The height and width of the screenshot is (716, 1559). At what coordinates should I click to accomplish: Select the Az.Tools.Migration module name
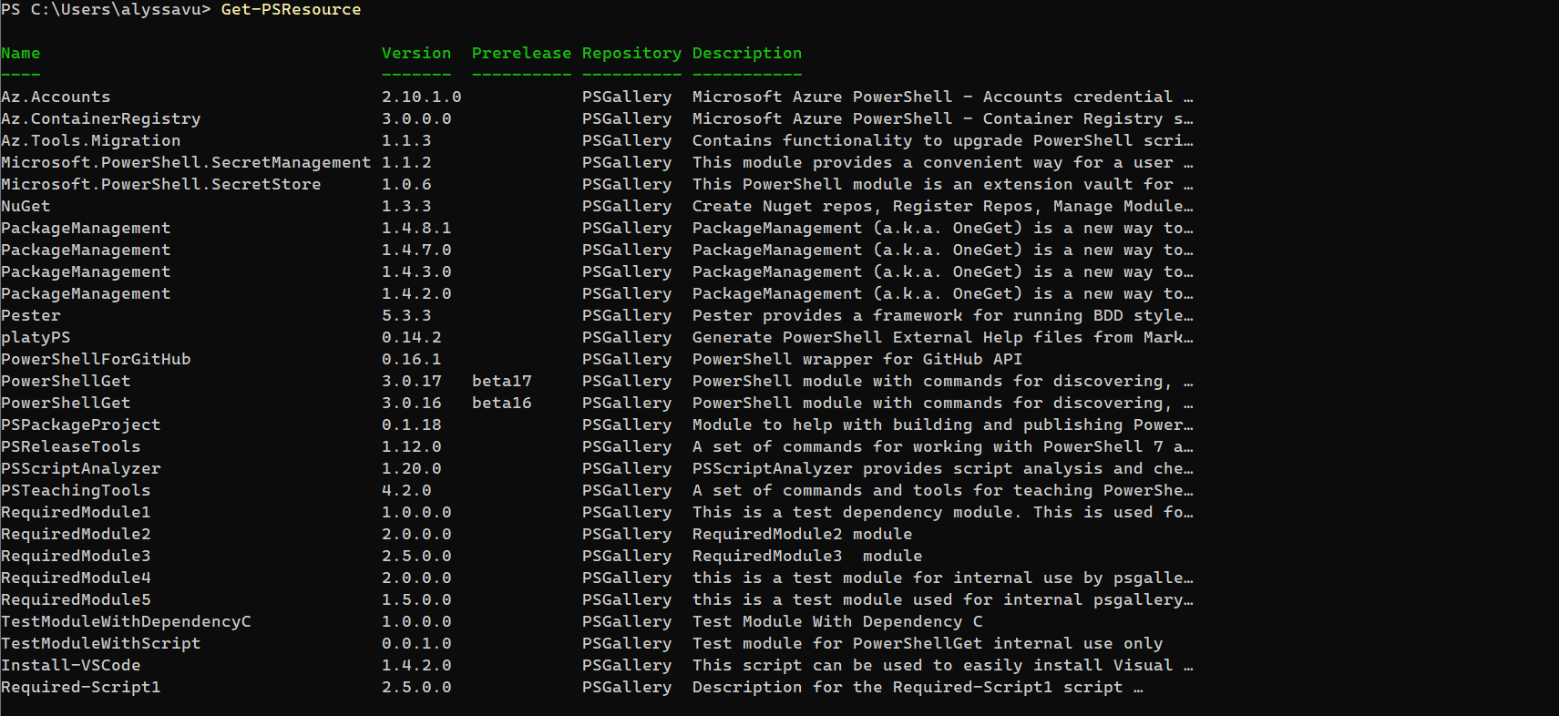91,140
